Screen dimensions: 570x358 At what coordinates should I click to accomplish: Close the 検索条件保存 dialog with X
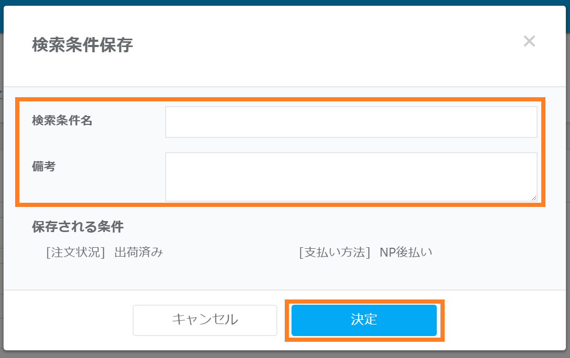pos(529,41)
